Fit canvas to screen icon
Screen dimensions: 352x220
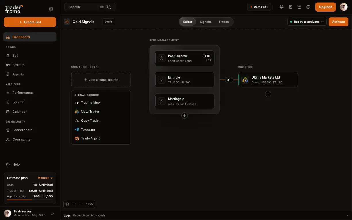(67, 204)
